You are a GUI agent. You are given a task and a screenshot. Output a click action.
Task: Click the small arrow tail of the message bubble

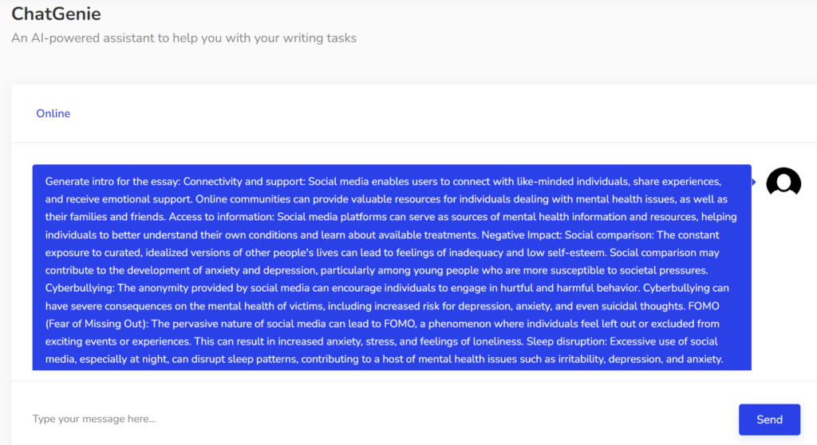tap(754, 182)
